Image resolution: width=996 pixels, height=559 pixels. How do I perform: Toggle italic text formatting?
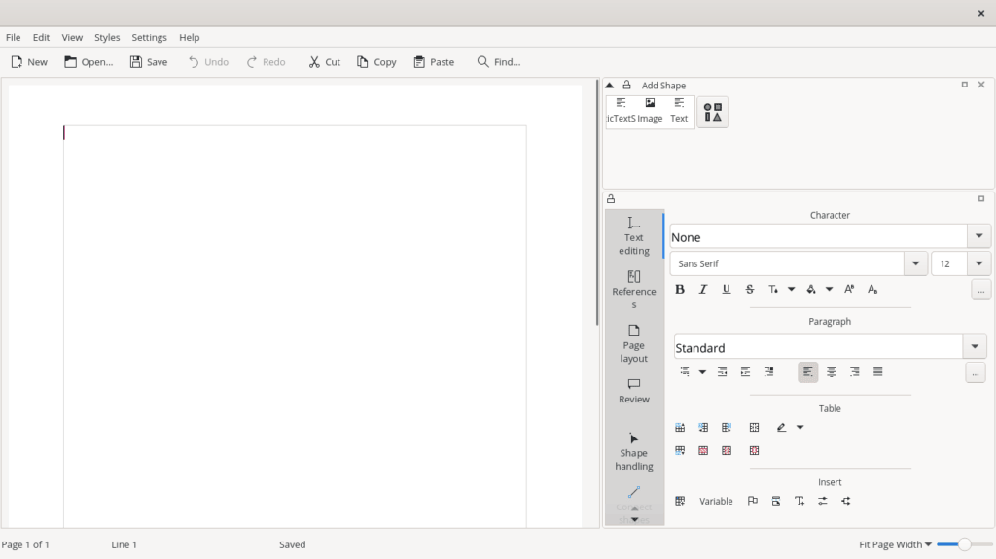(x=703, y=289)
